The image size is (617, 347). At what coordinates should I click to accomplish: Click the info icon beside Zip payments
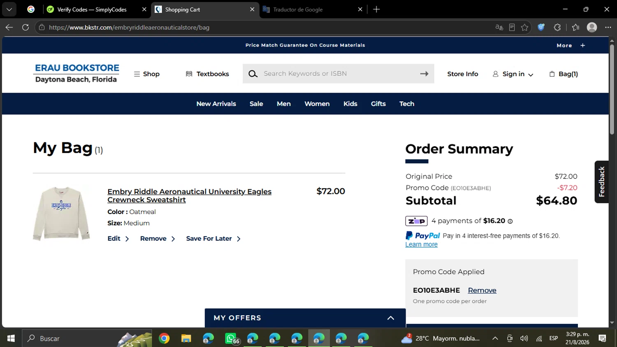pos(510,221)
